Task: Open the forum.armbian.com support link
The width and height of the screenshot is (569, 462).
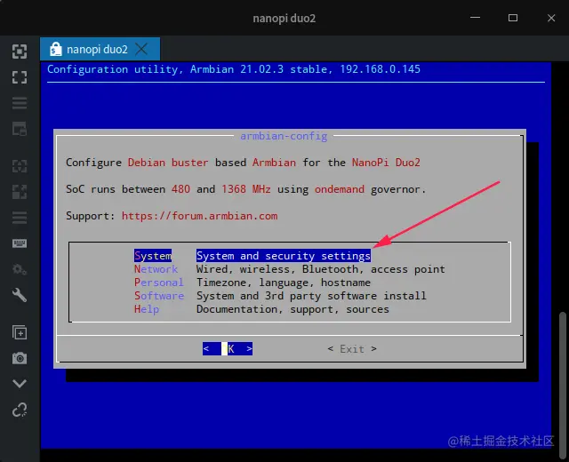Action: [x=199, y=216]
